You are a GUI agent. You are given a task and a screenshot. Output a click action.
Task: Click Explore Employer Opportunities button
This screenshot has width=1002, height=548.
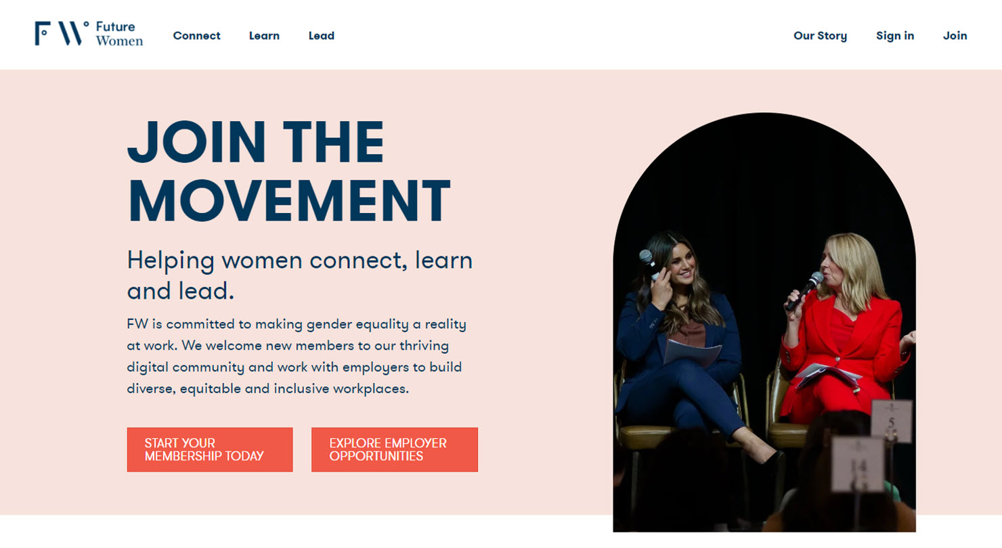click(395, 450)
